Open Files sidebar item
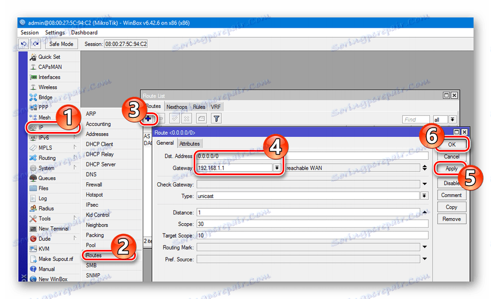Screen dimensions: 491x299 (54, 188)
